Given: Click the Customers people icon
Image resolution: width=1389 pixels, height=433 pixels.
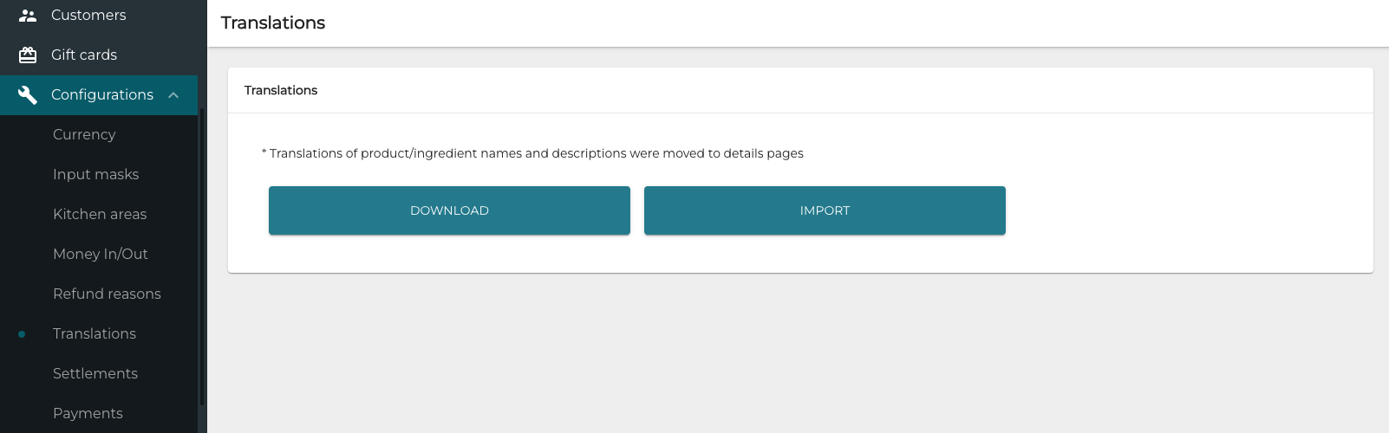Looking at the screenshot, I should point(28,16).
